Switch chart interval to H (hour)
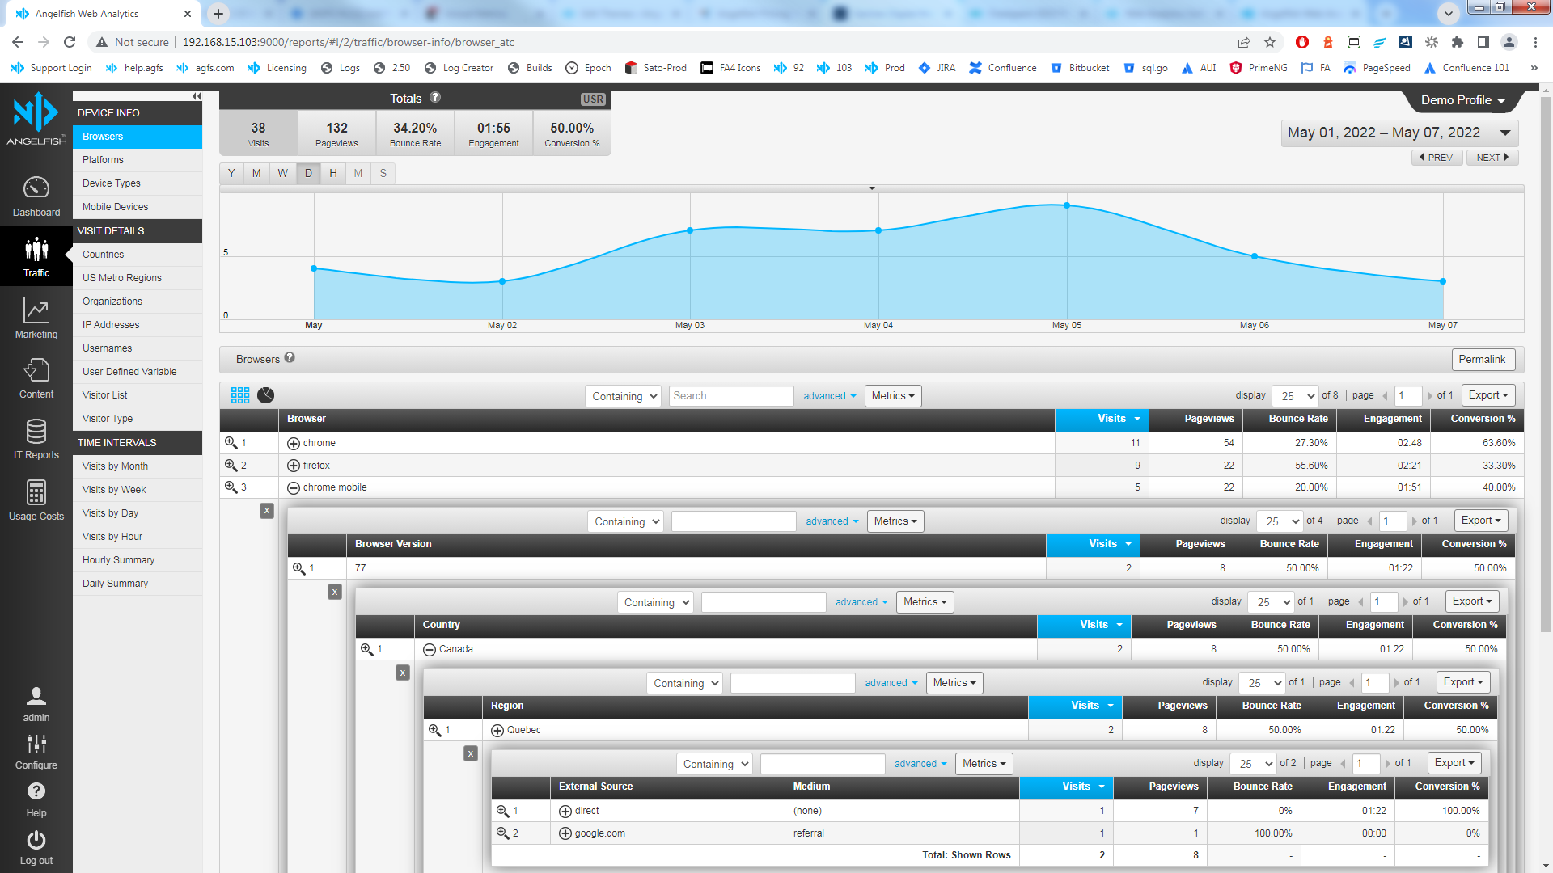 coord(332,173)
